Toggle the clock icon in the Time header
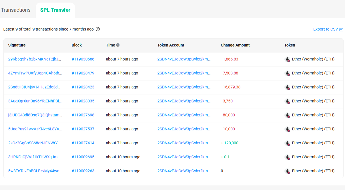The image size is (345, 190). tap(118, 45)
